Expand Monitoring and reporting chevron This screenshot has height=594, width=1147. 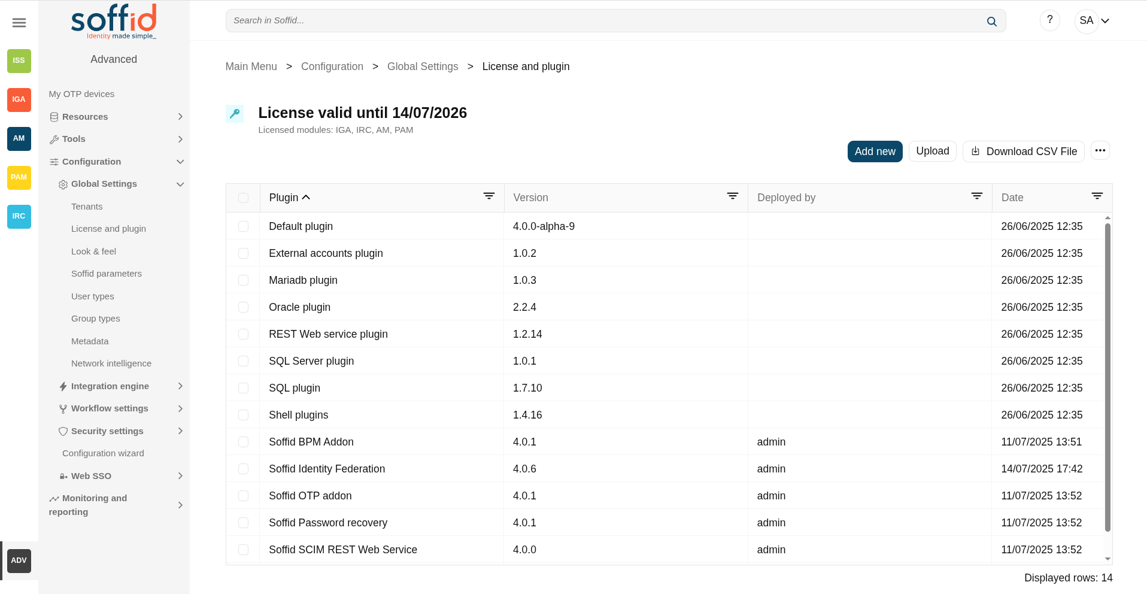tap(180, 505)
